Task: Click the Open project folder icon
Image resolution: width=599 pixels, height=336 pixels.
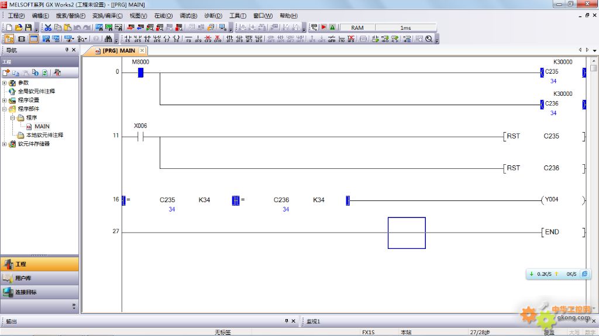Action: pyautogui.click(x=19, y=27)
